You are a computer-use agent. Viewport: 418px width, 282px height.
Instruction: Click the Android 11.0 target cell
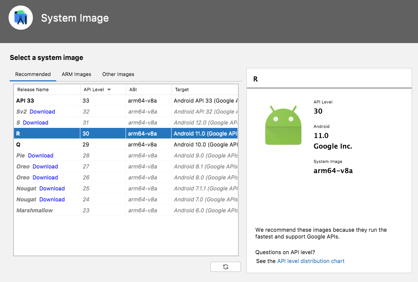click(205, 133)
